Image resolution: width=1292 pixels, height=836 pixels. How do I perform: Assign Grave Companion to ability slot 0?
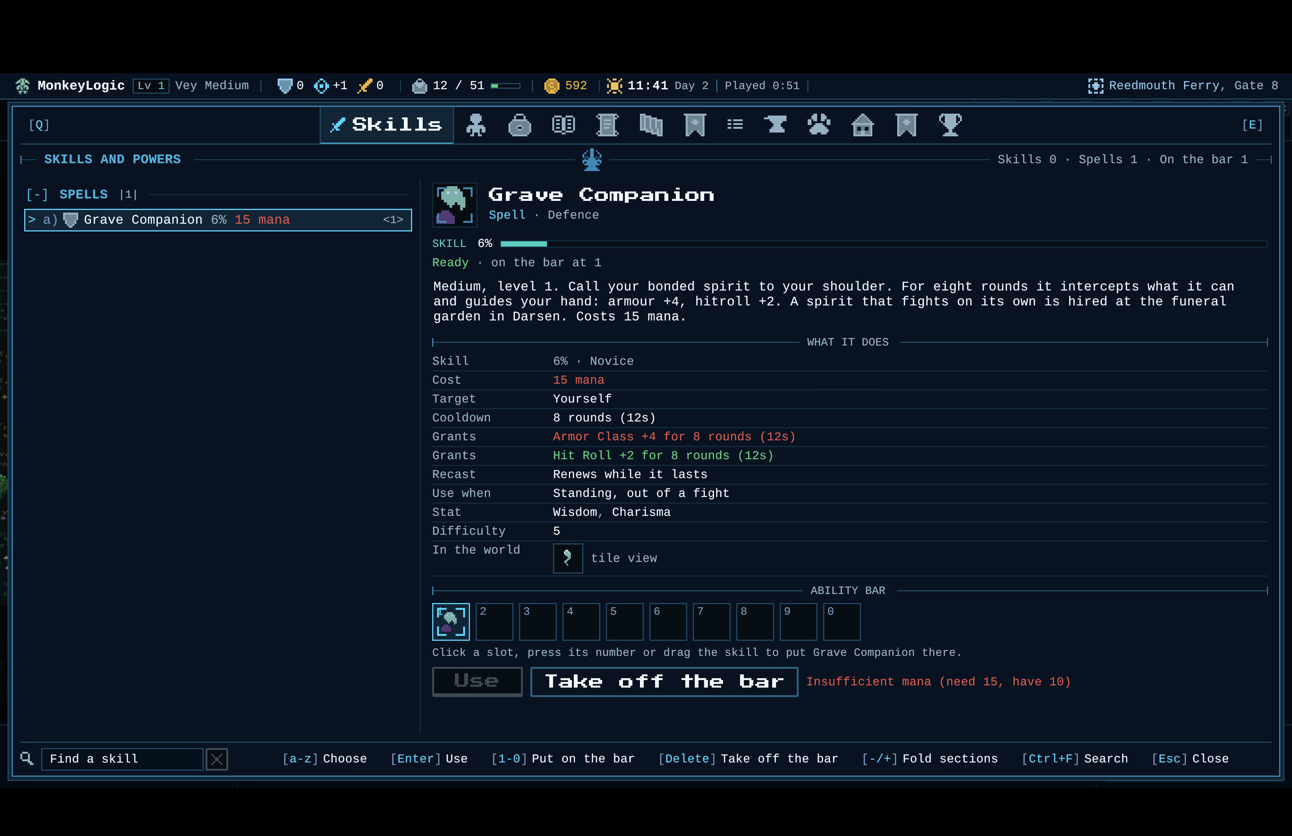(x=841, y=622)
